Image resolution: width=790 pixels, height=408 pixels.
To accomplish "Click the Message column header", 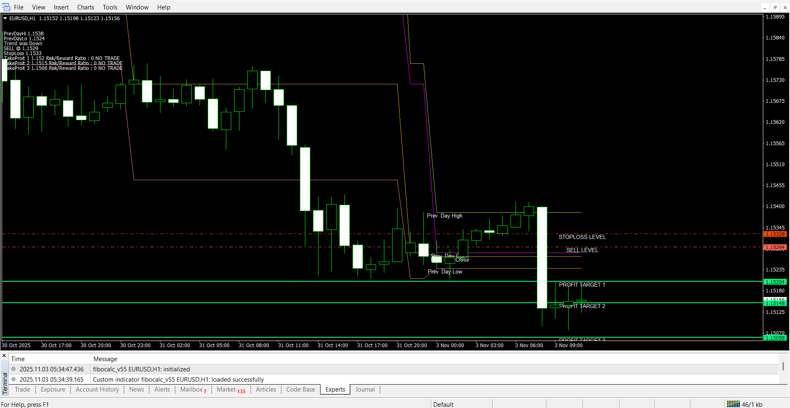I will click(x=105, y=359).
